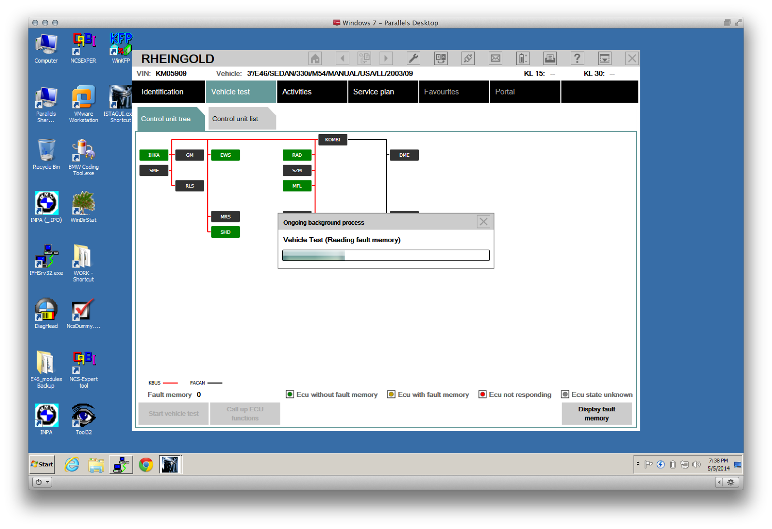Select the MRS control unit node
Viewport: 772px width, 529px height.
tap(225, 217)
